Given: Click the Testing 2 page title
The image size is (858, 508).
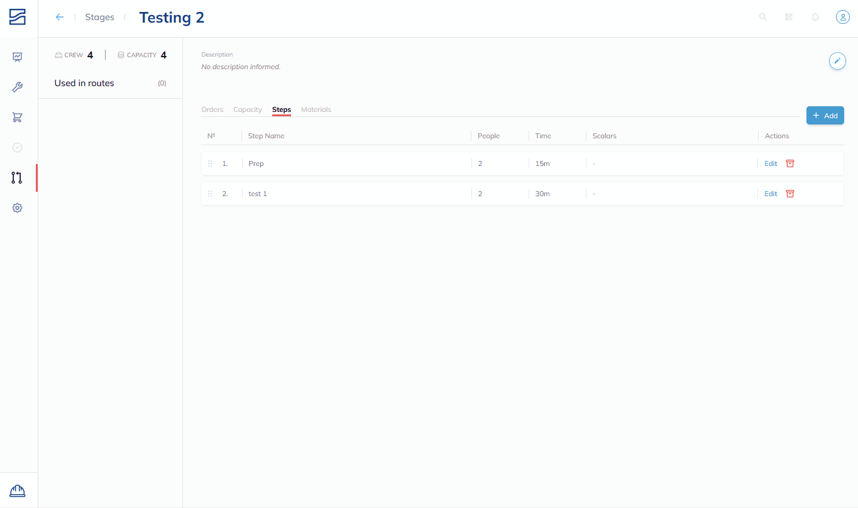Looking at the screenshot, I should pos(172,18).
